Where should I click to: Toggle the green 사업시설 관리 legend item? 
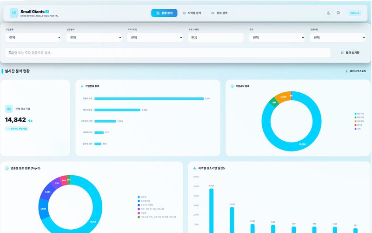point(157,217)
